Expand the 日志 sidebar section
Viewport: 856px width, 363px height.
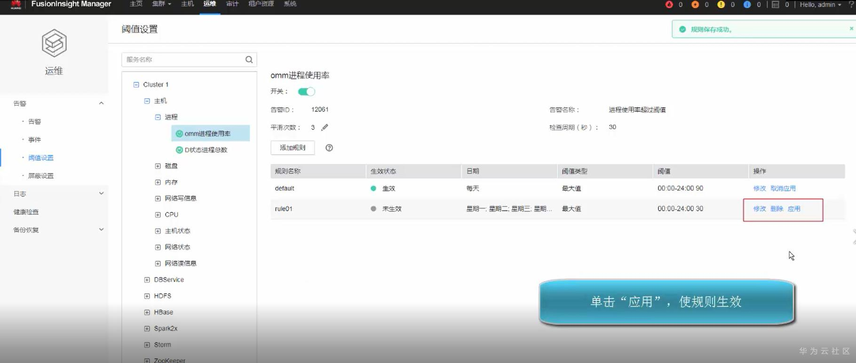pos(101,194)
